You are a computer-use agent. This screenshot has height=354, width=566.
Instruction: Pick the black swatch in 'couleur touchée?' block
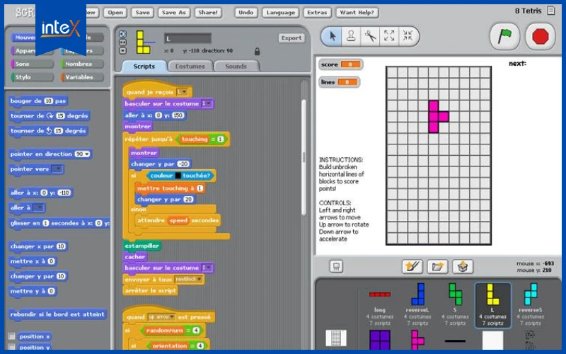tap(178, 176)
